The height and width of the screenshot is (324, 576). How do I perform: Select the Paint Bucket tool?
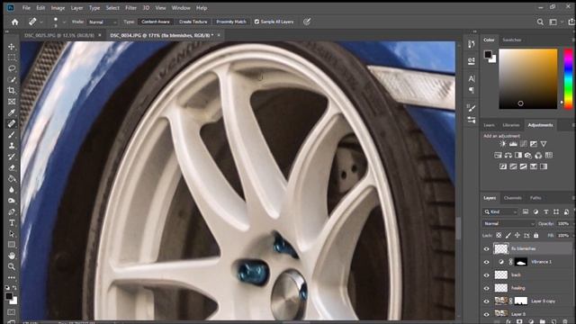(x=12, y=178)
